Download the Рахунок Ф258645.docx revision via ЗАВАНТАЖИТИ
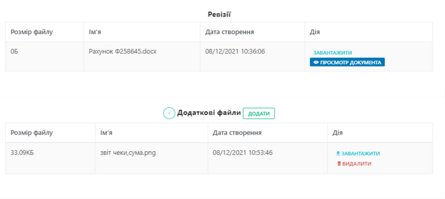 (x=333, y=53)
